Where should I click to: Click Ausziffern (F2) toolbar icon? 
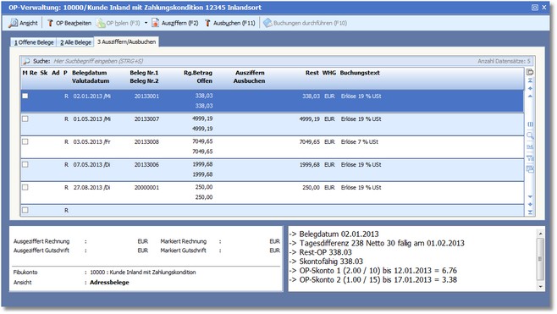[x=155, y=23]
